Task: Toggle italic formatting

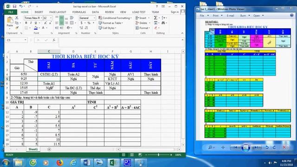Action: 31,23
